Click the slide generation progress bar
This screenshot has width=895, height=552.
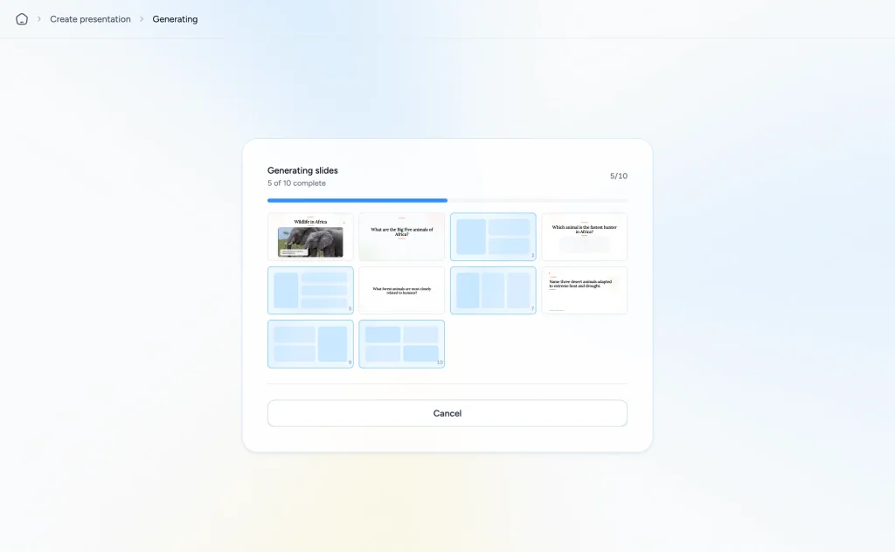tap(447, 200)
